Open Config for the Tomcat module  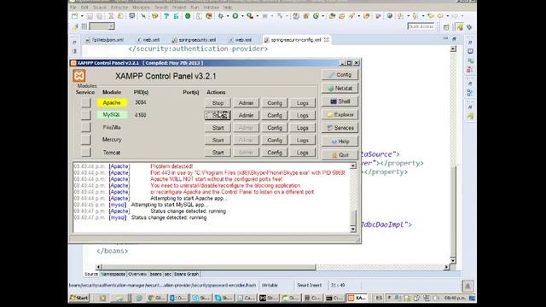point(275,153)
